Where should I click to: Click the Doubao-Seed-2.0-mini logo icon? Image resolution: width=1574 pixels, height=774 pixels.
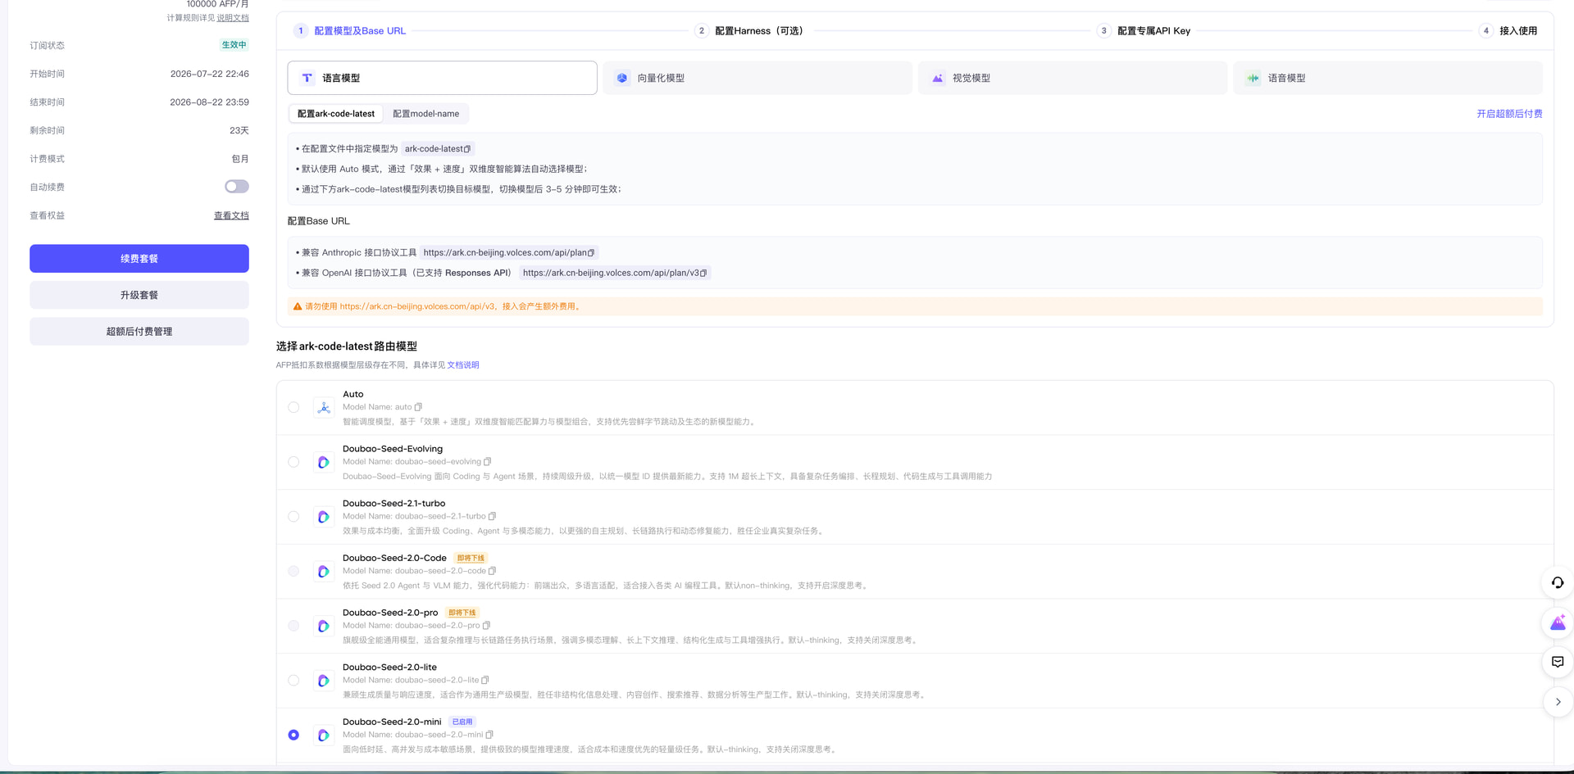click(324, 736)
